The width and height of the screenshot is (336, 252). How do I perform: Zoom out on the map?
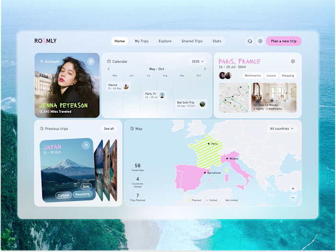pyautogui.click(x=293, y=198)
